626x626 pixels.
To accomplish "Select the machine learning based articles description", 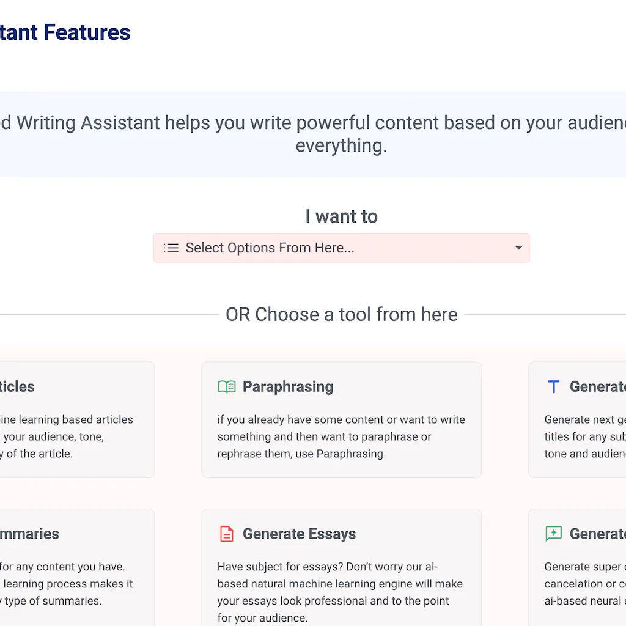I will click(66, 436).
